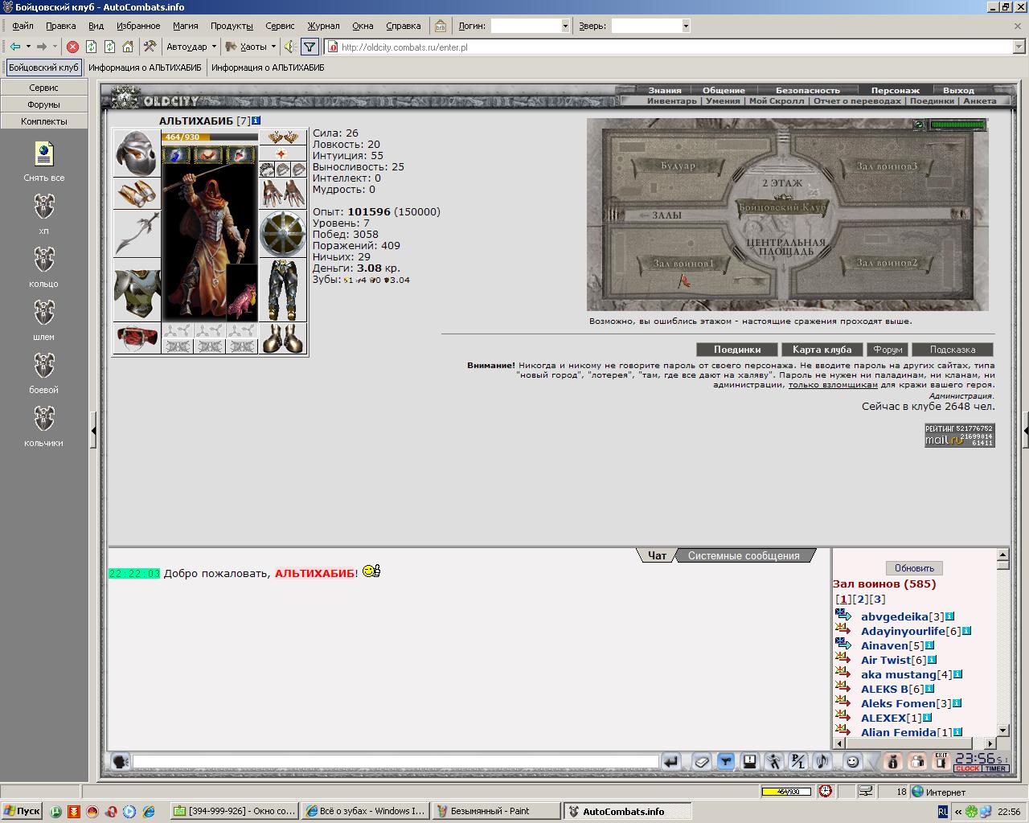Viewport: 1029px width, 823px height.
Task: Click the eraser clear chat icon
Action: 701,761
